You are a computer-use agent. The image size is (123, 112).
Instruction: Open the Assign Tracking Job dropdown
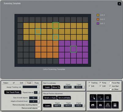(x=38, y=87)
